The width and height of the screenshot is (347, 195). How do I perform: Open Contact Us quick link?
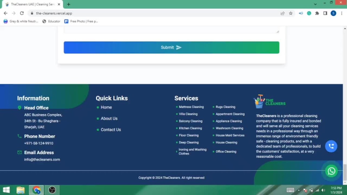click(111, 130)
